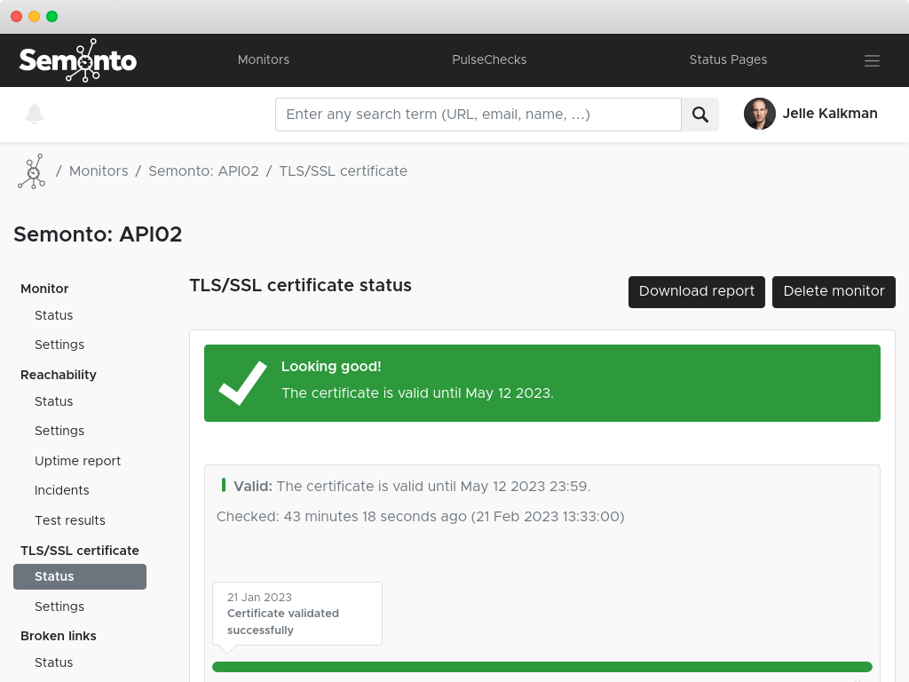Open Jelle Kalkman's profile avatar
The image size is (909, 682).
pyautogui.click(x=760, y=114)
